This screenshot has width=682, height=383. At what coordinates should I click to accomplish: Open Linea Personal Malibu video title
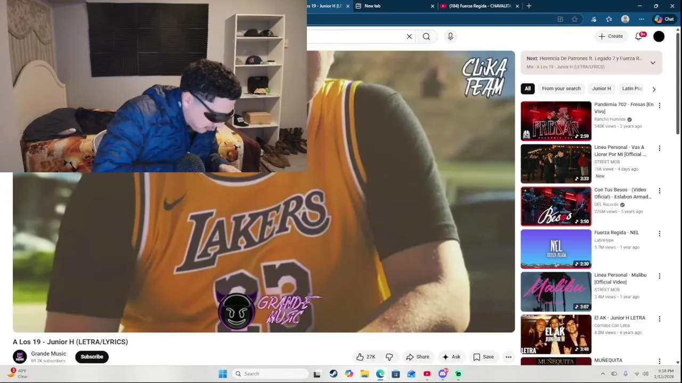[x=620, y=278]
